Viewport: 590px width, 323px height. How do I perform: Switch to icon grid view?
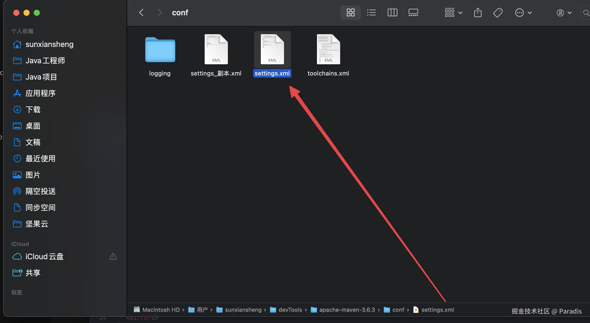pos(350,13)
